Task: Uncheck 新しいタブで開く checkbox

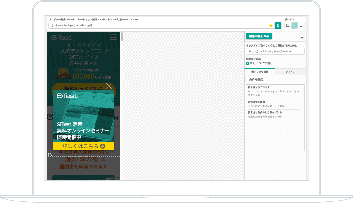Action: (x=248, y=63)
